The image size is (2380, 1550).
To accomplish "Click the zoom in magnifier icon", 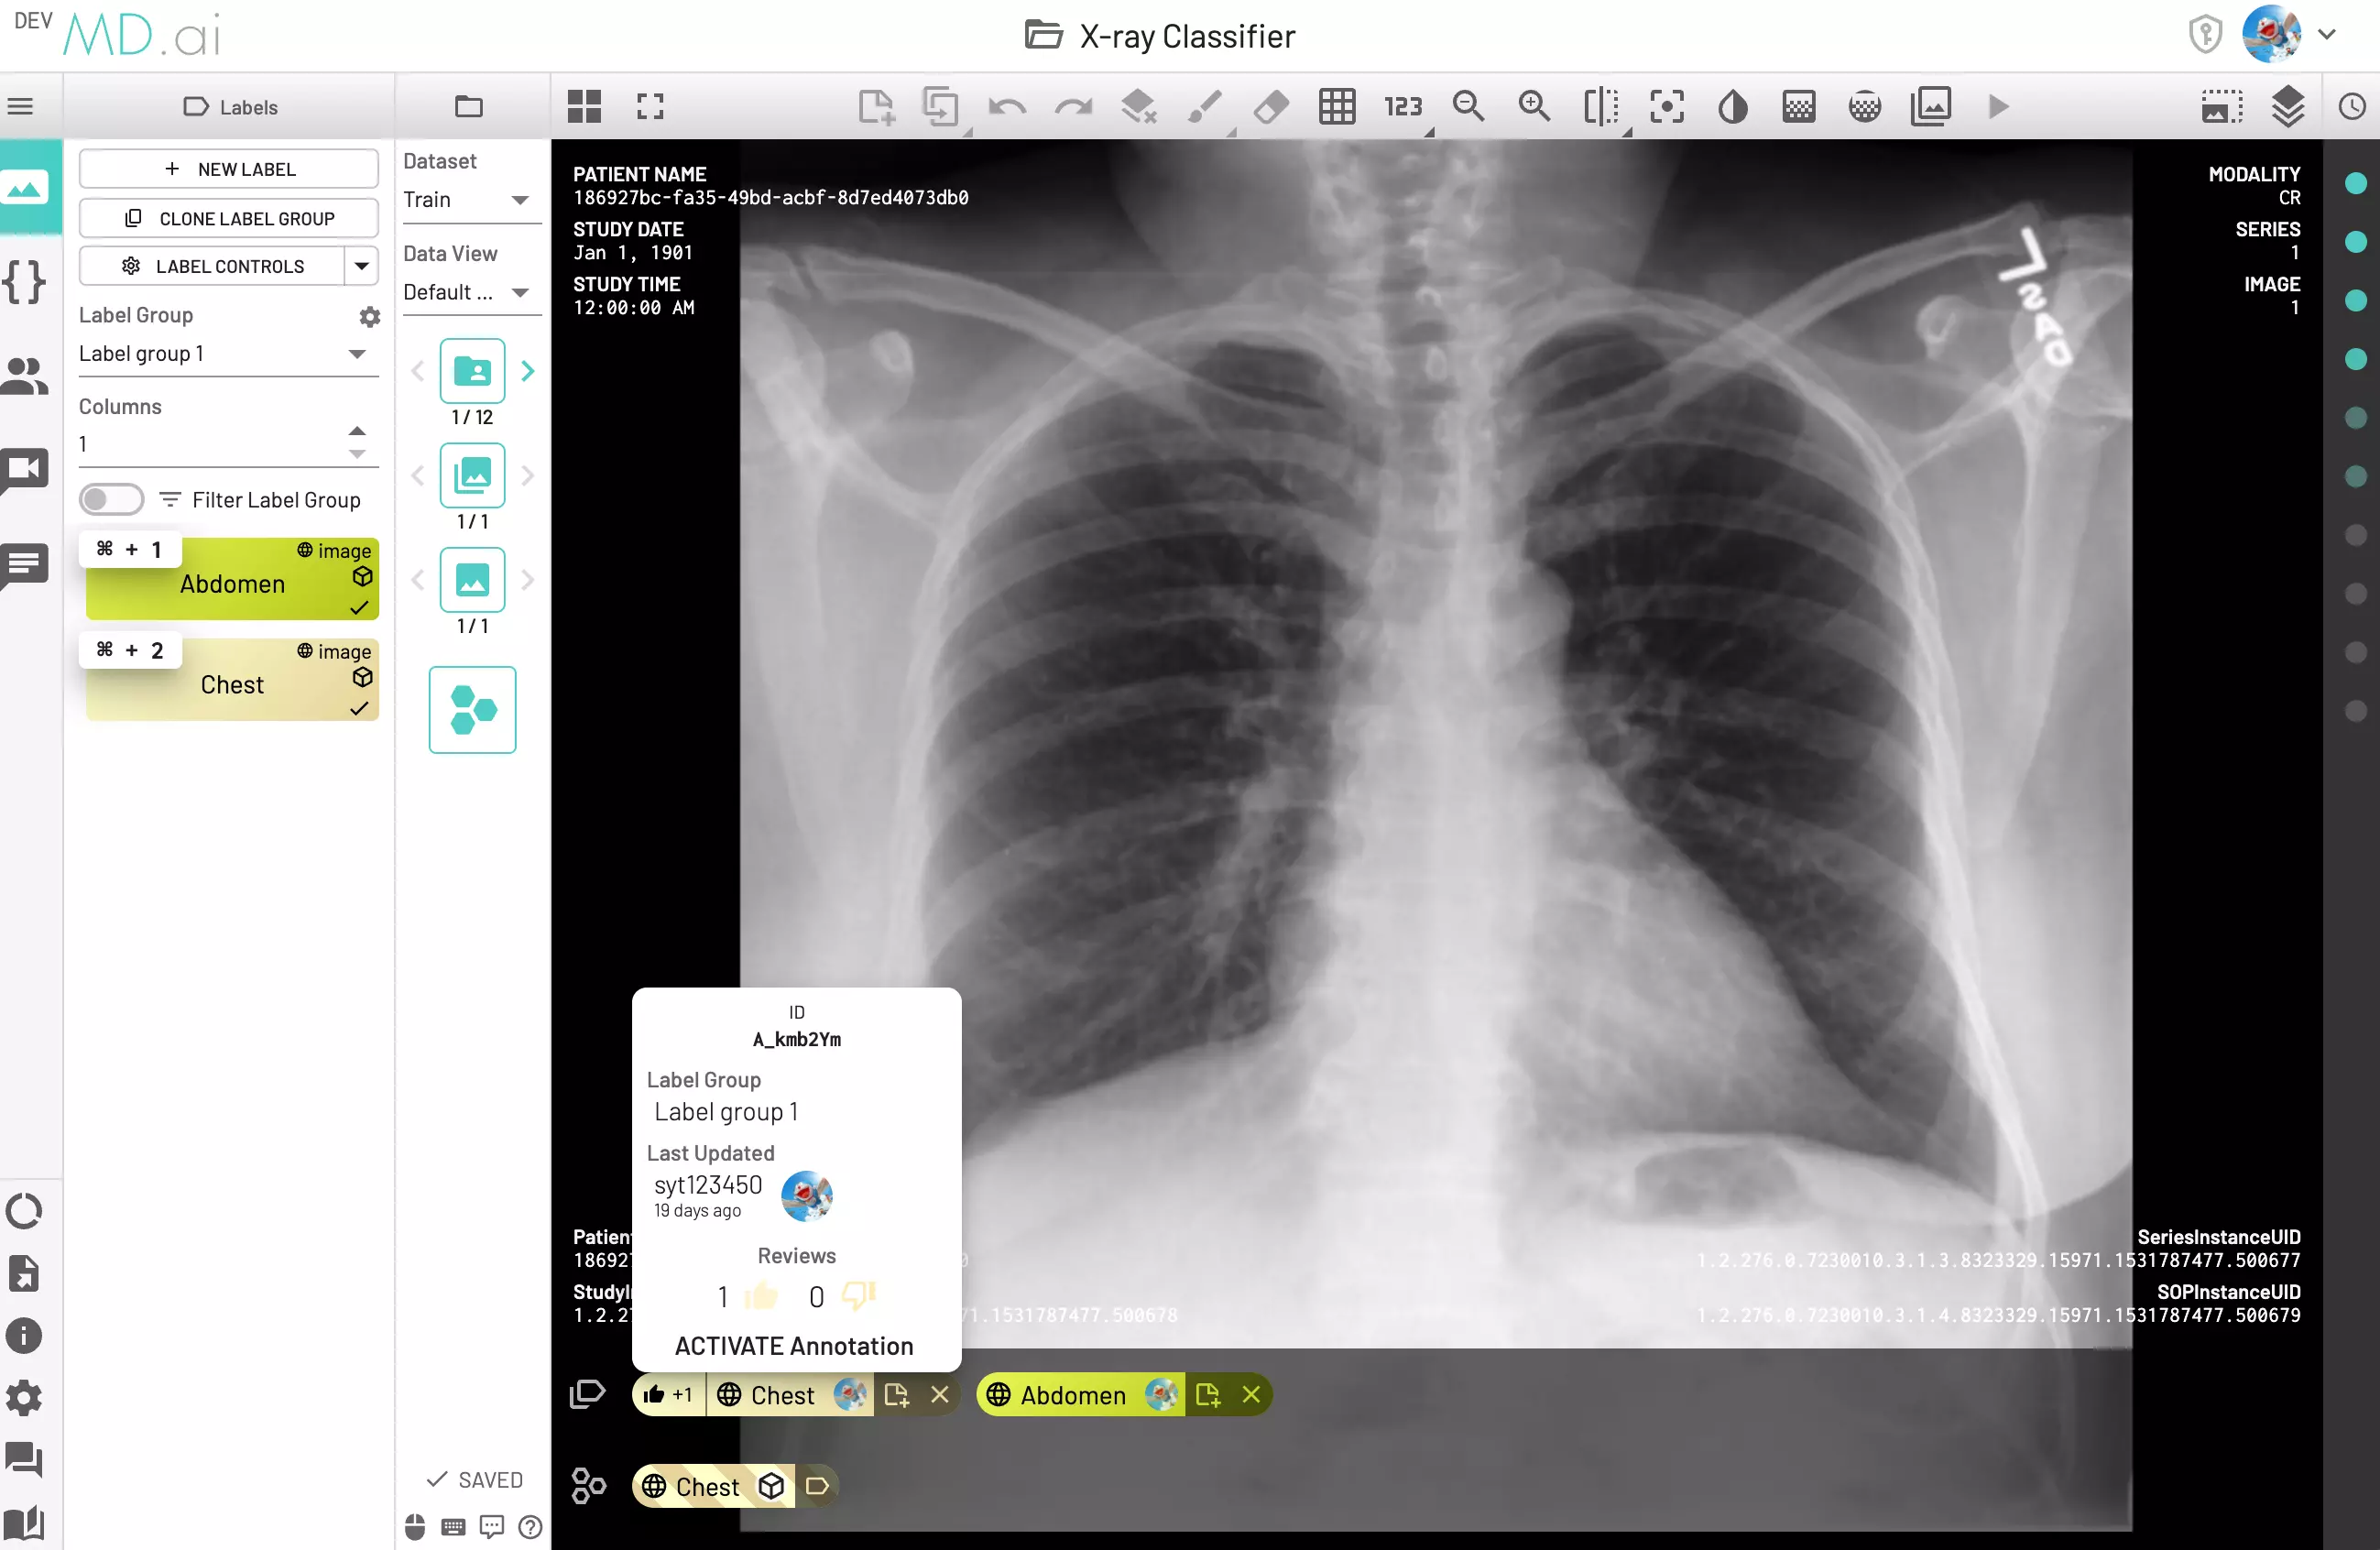I will pos(1534,106).
